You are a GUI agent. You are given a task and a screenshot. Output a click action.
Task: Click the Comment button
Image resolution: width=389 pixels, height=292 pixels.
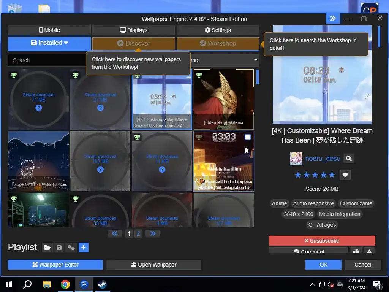(308, 250)
